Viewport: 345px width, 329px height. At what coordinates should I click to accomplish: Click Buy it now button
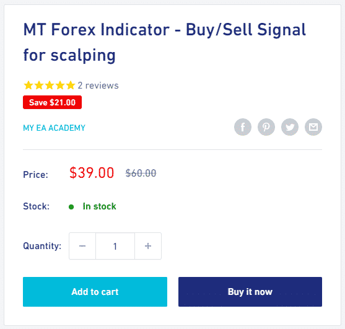click(250, 292)
